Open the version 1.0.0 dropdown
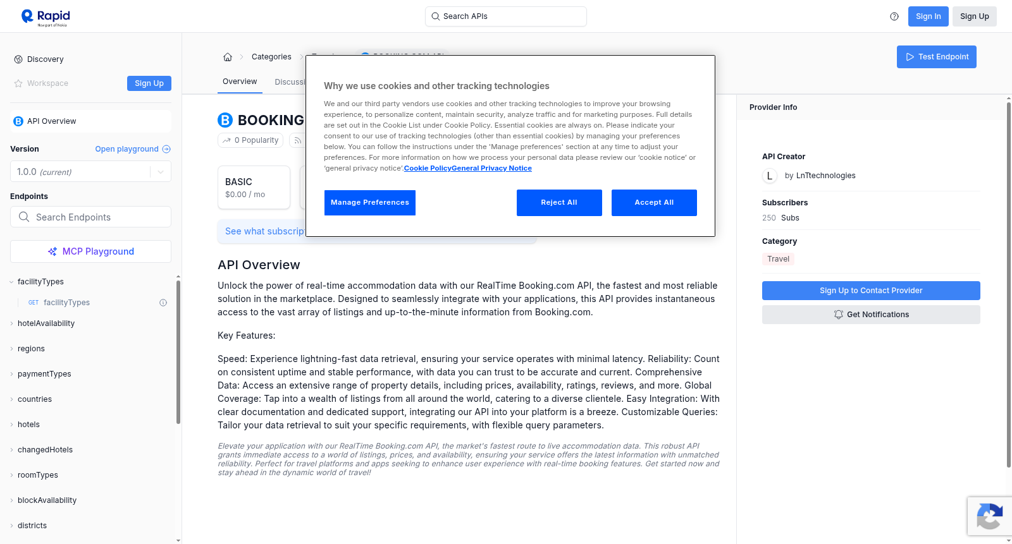Image resolution: width=1012 pixels, height=544 pixels. coord(90,172)
